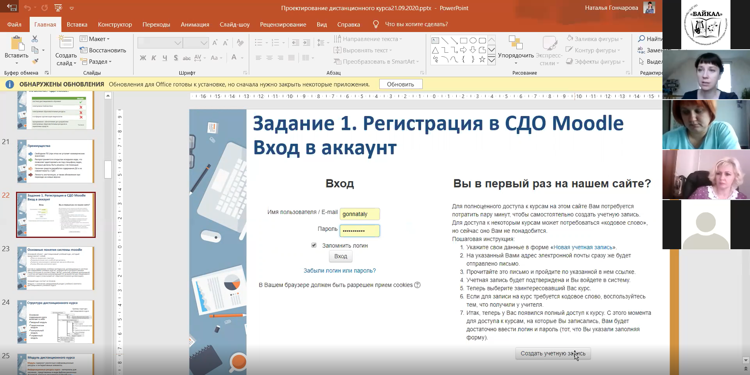Click the lightbulb 'Что вы хотите сделать' icon
The image size is (750, 375).
coord(376,24)
